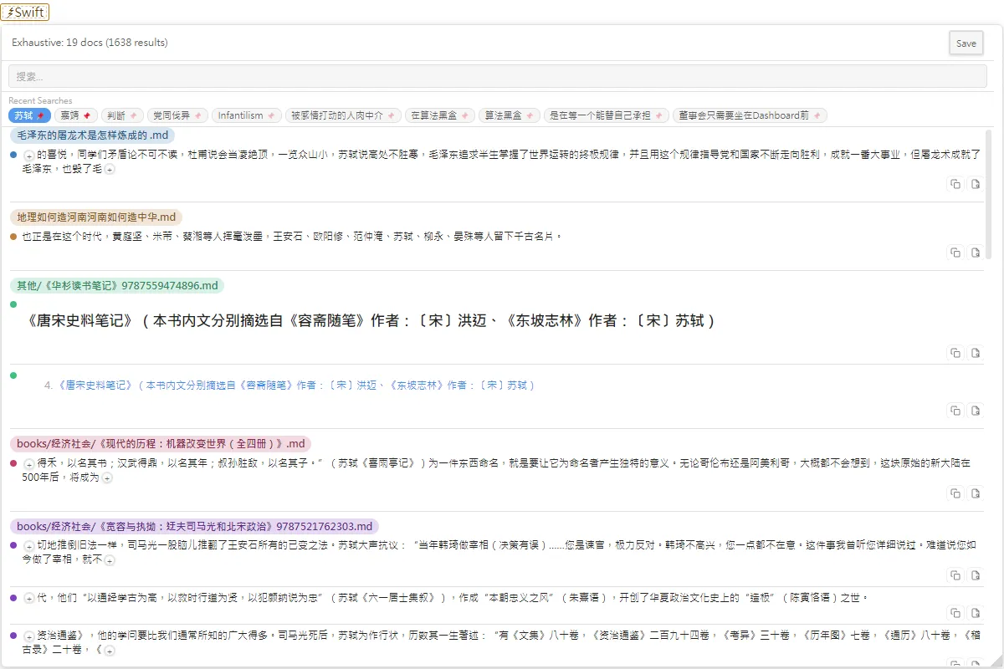1004x669 pixels.
Task: Pin the 是在等一个能替自己承担 search
Action: (658, 115)
